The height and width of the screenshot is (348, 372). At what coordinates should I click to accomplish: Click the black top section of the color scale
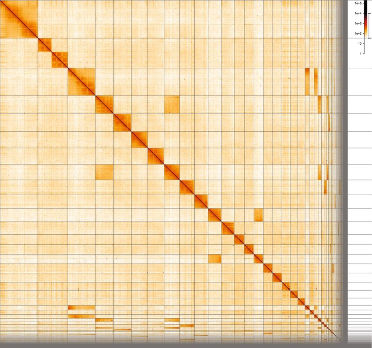click(365, 8)
